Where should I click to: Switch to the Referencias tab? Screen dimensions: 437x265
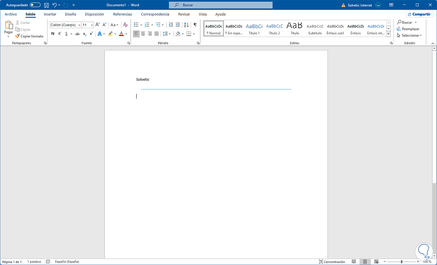pos(122,14)
